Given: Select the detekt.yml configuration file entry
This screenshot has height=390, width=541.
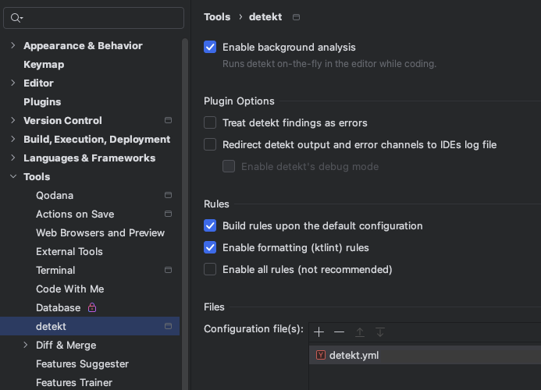Looking at the screenshot, I should coord(354,355).
